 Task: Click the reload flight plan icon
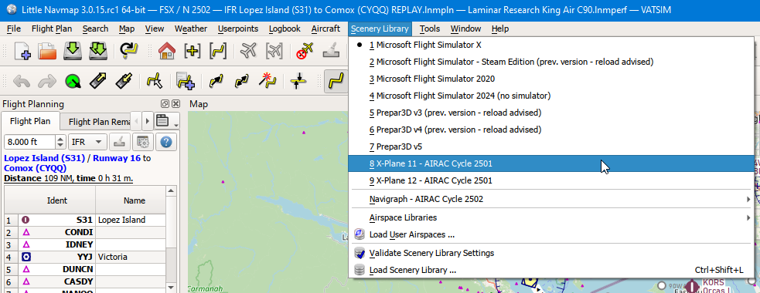click(129, 50)
